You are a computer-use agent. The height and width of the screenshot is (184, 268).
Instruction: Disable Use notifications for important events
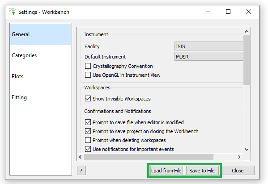88,149
